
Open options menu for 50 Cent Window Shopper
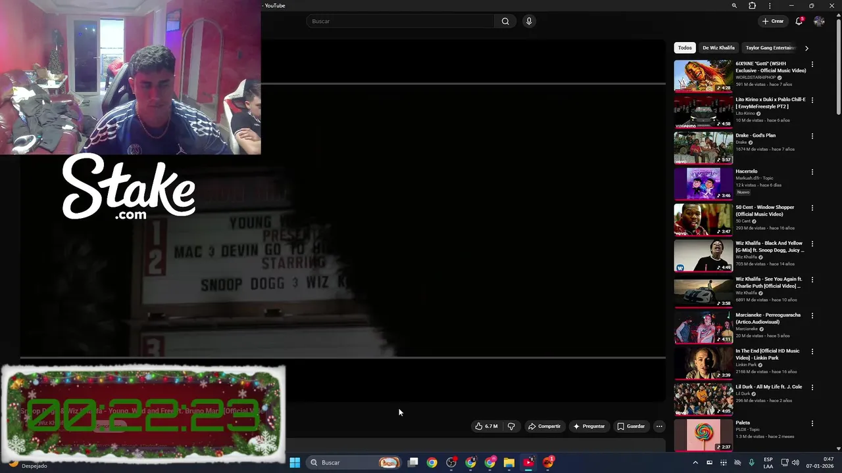click(x=812, y=208)
